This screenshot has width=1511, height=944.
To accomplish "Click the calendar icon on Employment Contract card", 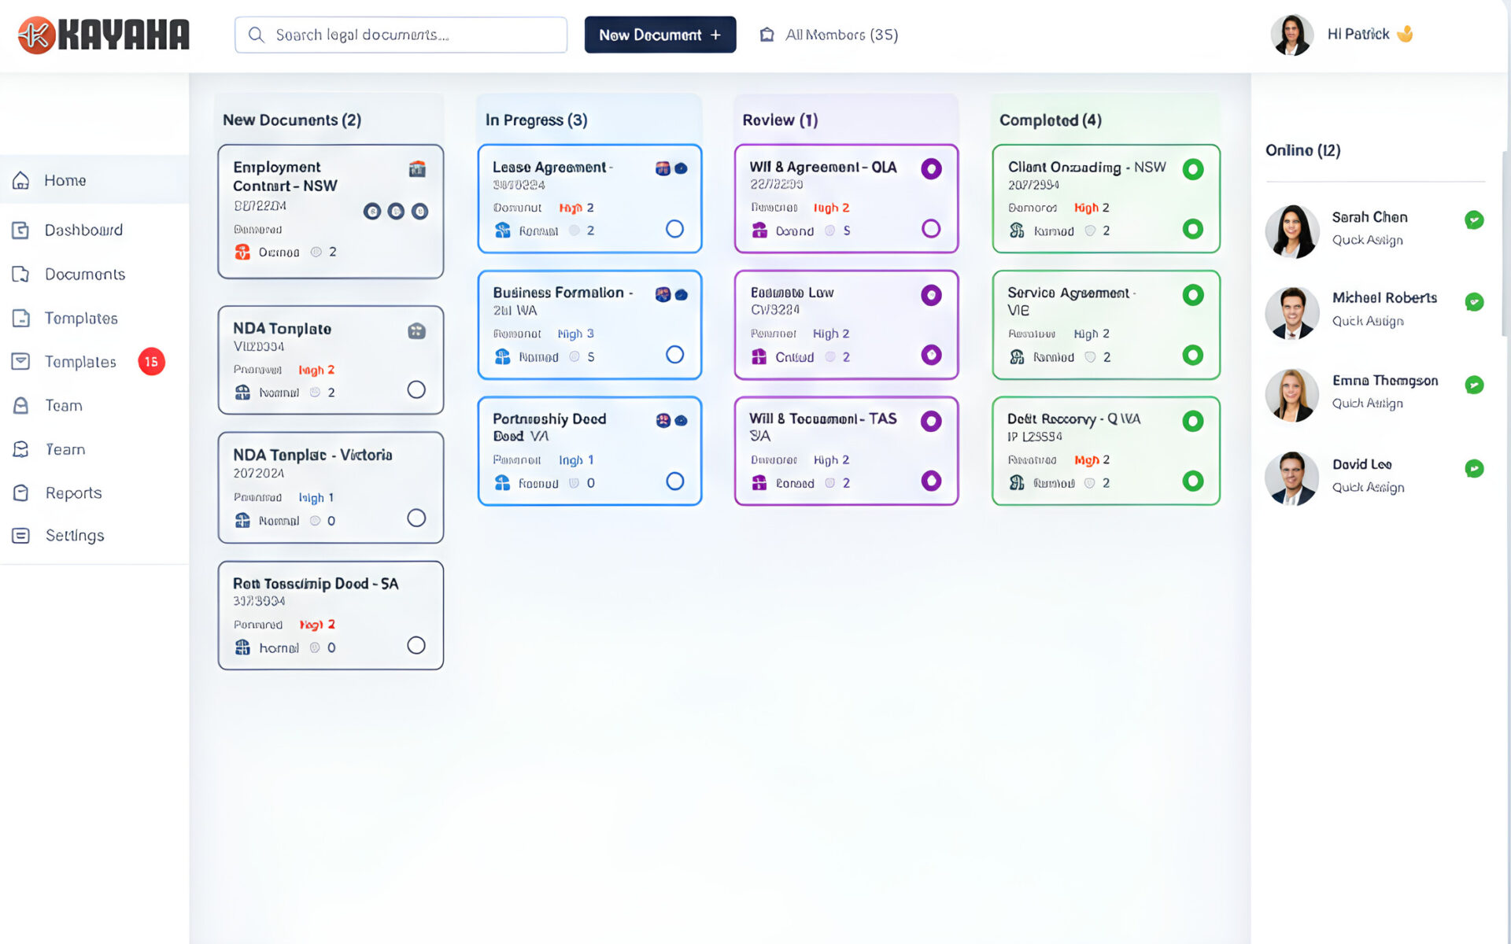I will point(417,169).
